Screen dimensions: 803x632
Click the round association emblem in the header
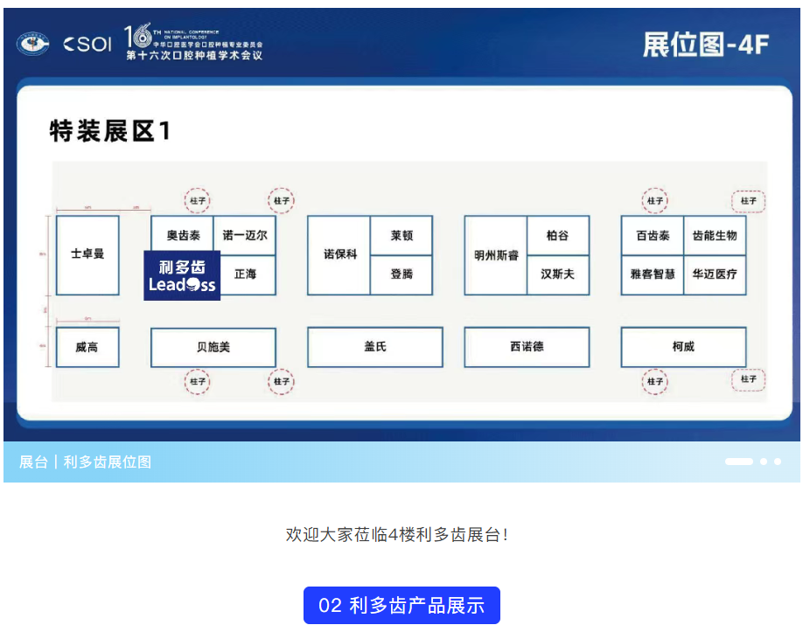[x=33, y=44]
